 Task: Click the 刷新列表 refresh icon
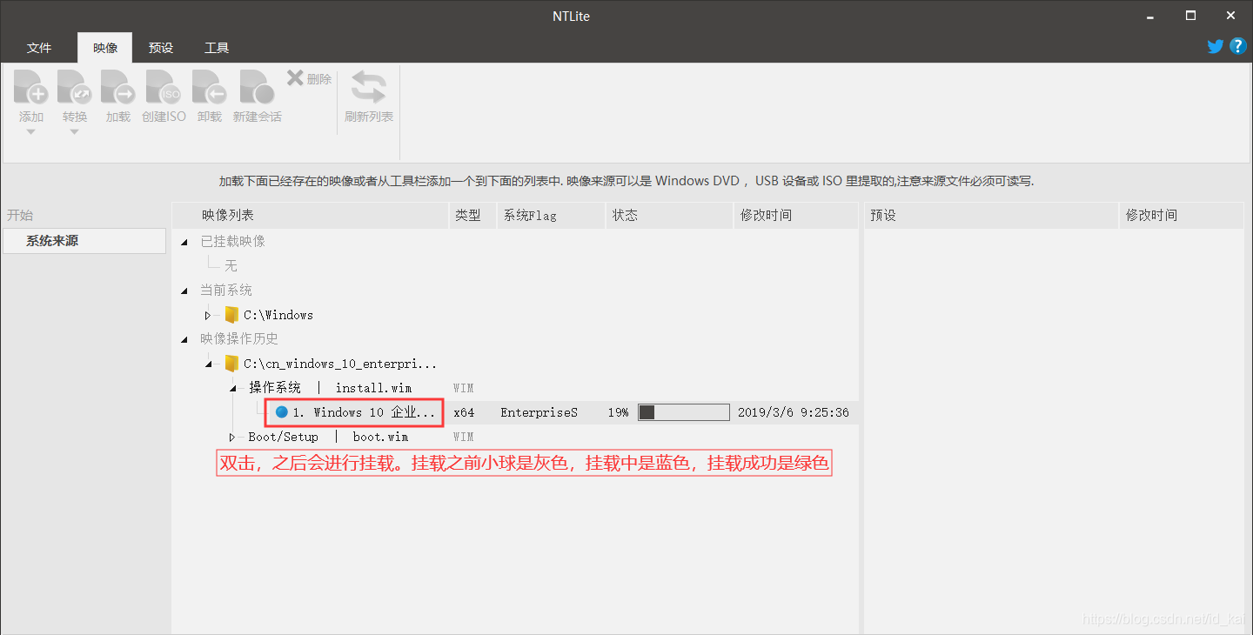(369, 89)
